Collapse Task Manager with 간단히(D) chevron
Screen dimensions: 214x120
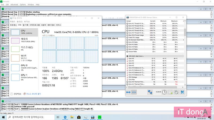[12, 94]
